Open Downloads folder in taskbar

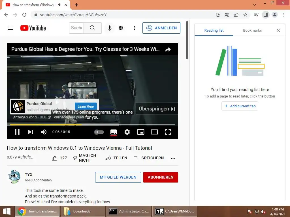83,211
